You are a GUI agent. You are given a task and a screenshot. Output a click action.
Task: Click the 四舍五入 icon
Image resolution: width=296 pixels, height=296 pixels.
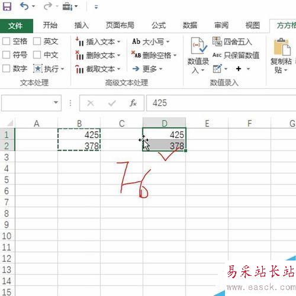[x=217, y=41]
